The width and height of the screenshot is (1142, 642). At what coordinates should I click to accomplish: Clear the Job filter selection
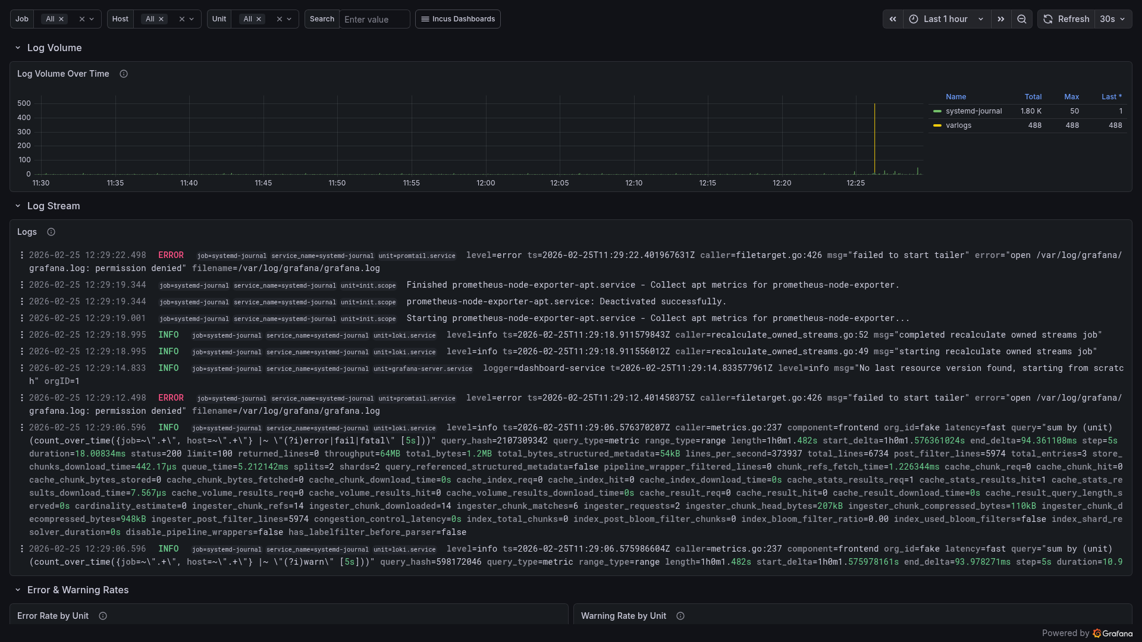pos(82,19)
